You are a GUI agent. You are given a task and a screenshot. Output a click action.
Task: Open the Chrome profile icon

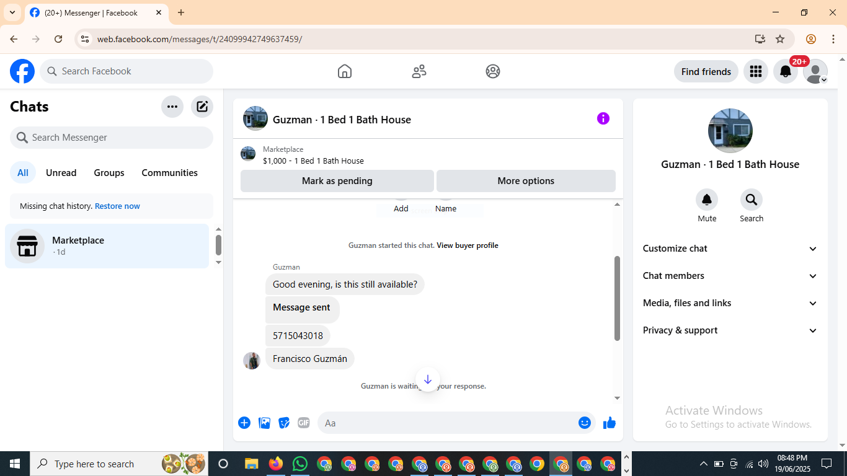(x=811, y=39)
